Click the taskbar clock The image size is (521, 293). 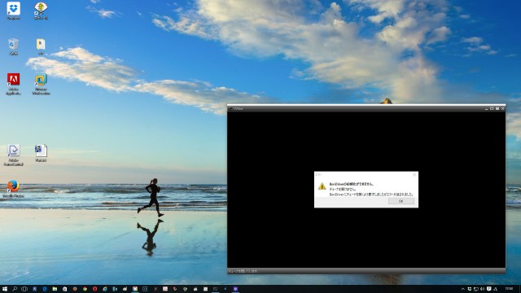[509, 289]
